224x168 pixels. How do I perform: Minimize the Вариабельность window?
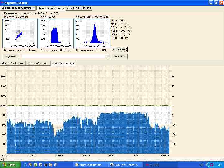click(211, 3)
